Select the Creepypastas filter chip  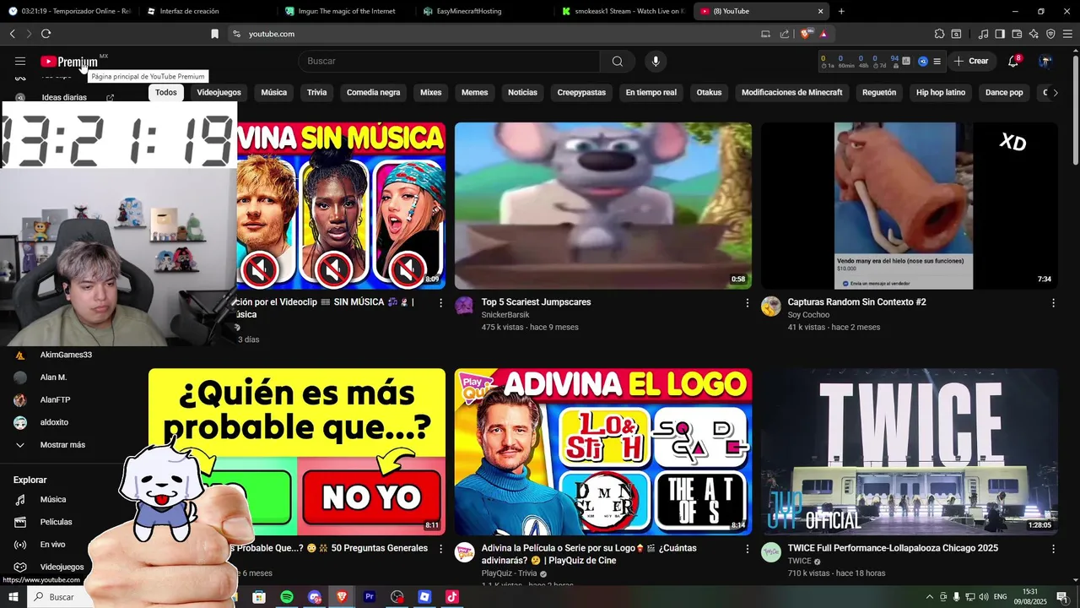tap(581, 93)
